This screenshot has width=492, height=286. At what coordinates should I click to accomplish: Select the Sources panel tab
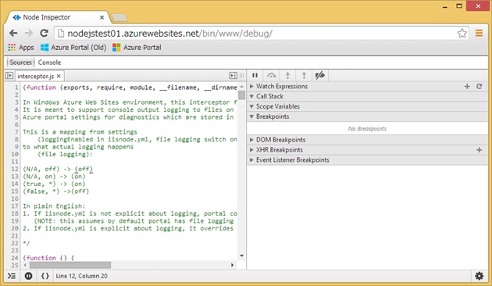(21, 63)
